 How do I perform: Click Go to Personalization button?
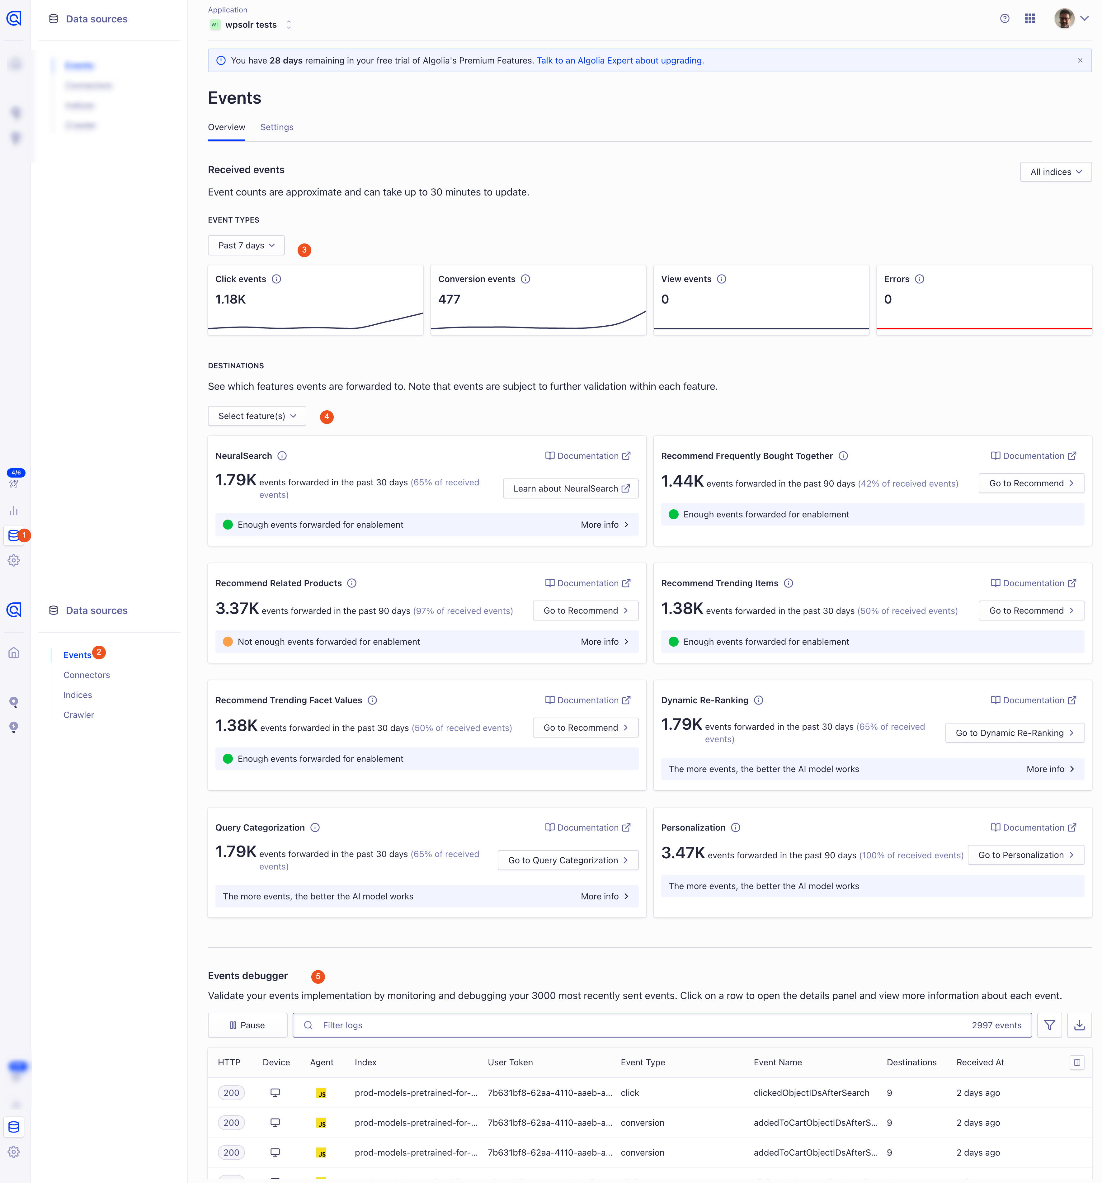1026,855
